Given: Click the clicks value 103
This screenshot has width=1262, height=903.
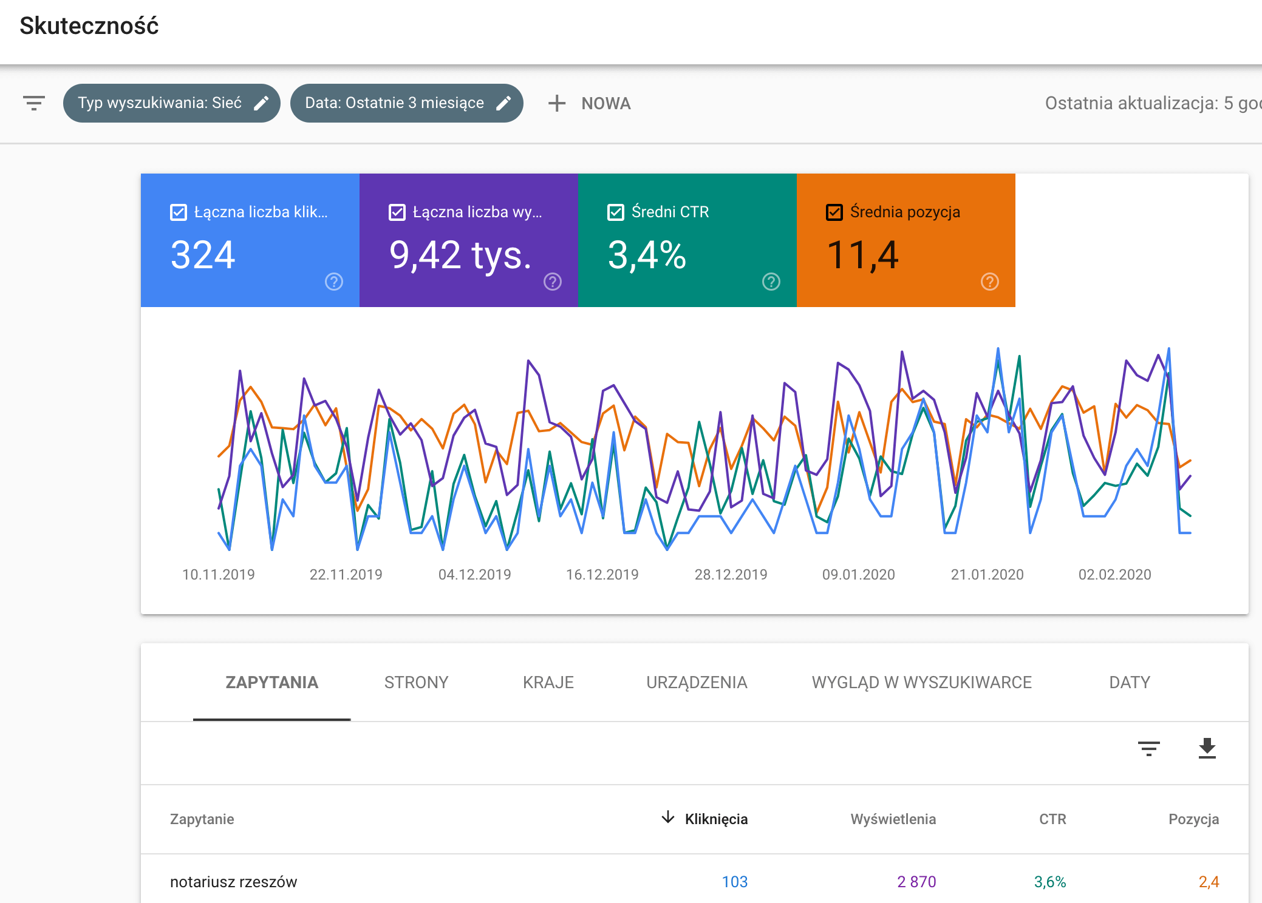Looking at the screenshot, I should [x=734, y=882].
